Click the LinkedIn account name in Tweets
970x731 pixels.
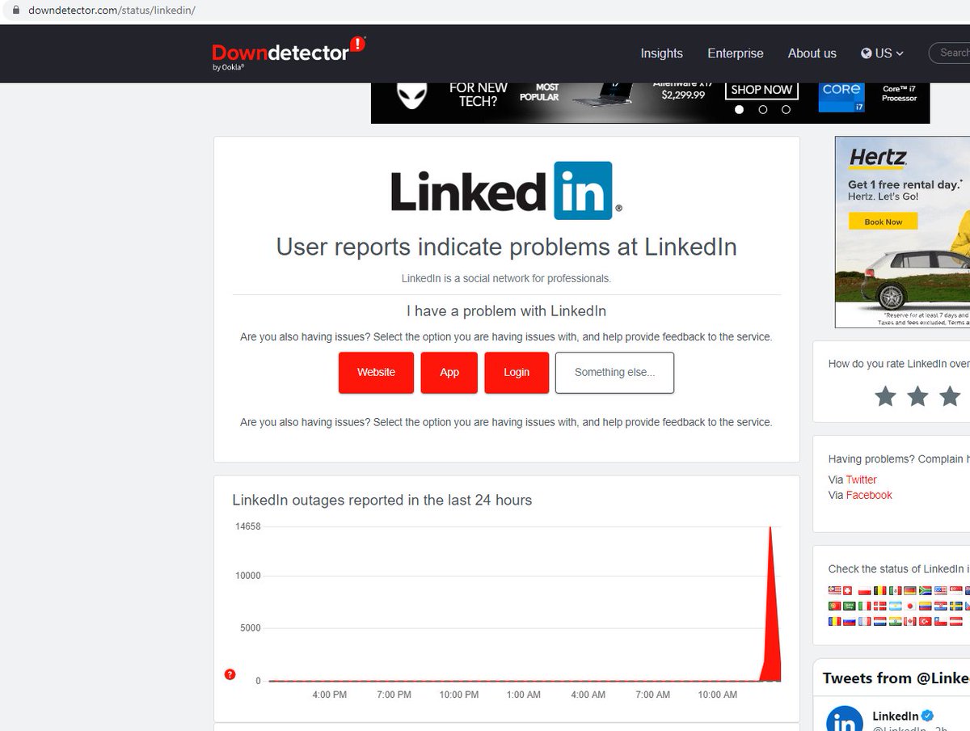pyautogui.click(x=895, y=716)
